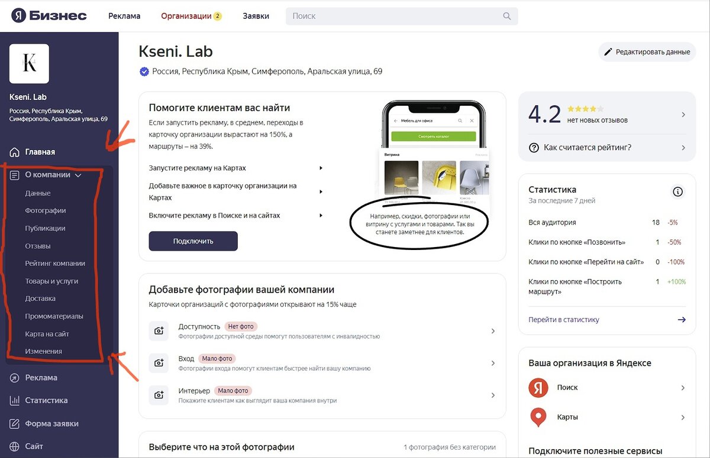The height and width of the screenshot is (458, 710).
Task: Click Вся аудитория statistic row
Action: pyautogui.click(x=607, y=223)
